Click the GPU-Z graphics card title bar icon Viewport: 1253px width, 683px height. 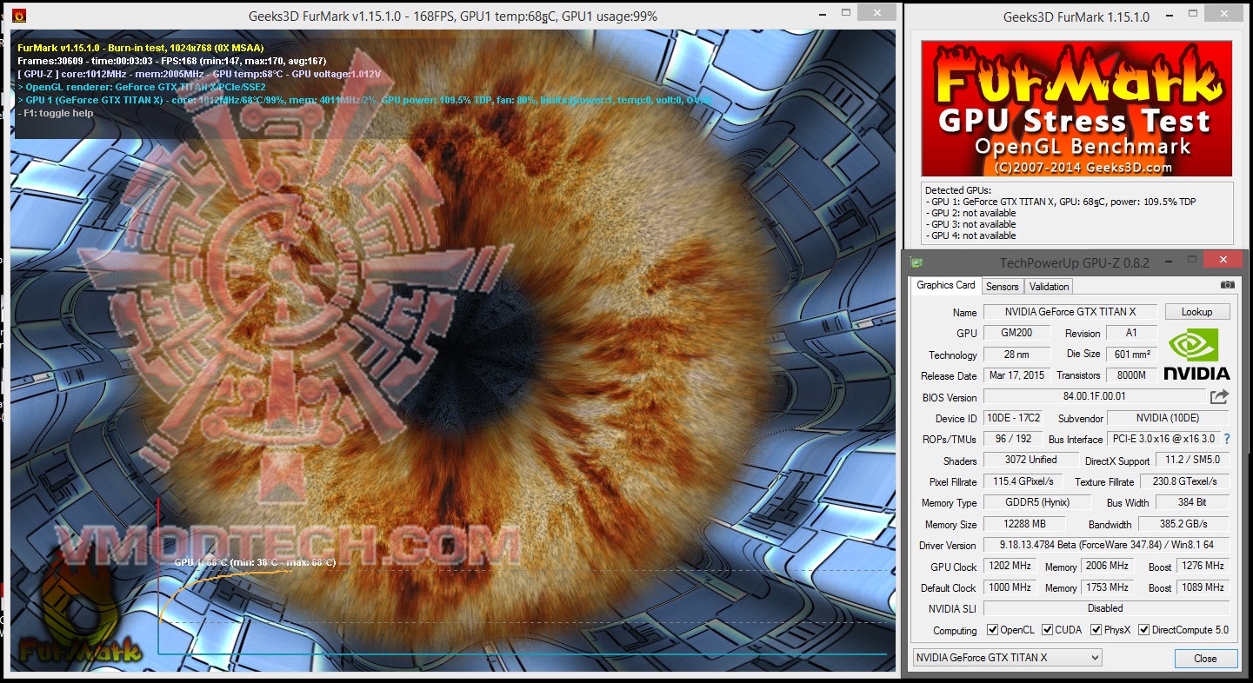[916, 262]
